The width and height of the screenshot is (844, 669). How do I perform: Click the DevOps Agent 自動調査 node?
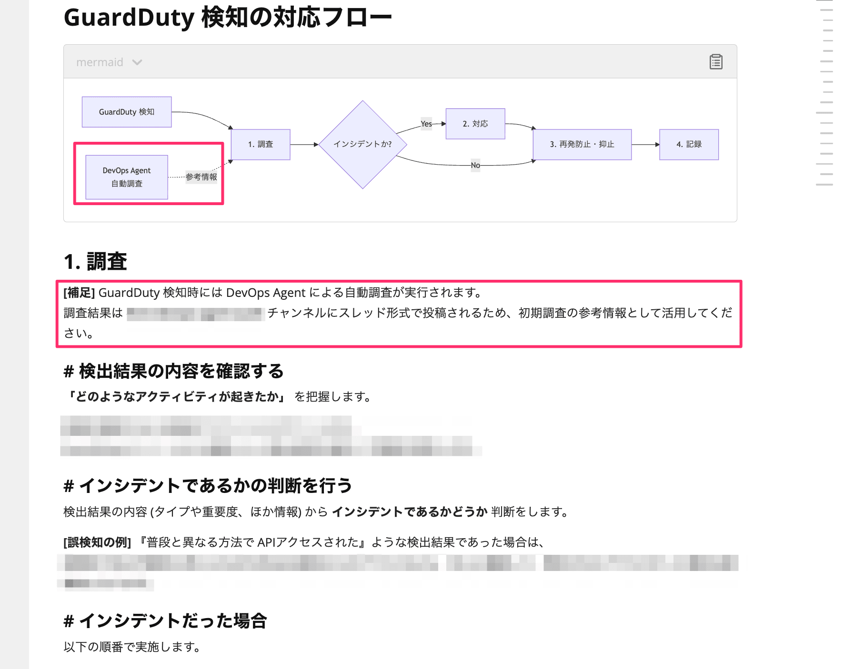[127, 177]
